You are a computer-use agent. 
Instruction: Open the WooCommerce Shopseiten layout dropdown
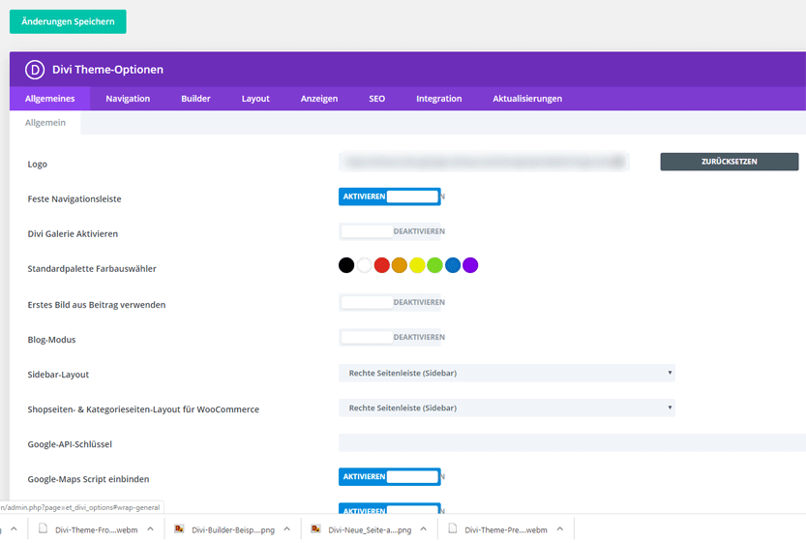[507, 407]
